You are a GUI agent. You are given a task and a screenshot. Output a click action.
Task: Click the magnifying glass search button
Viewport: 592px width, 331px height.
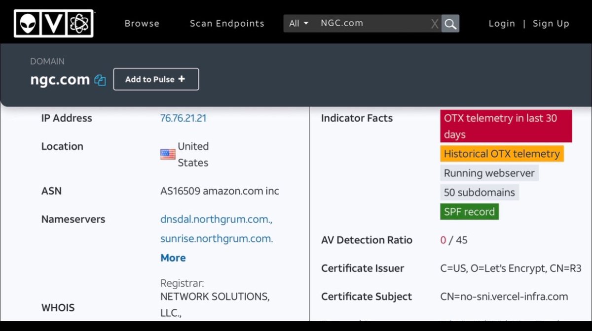(x=450, y=24)
